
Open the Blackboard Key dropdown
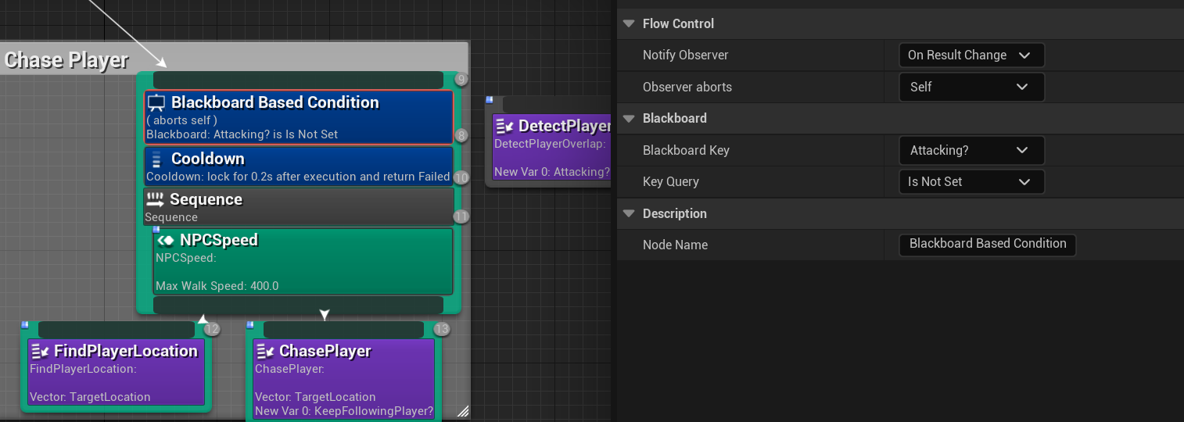pos(971,150)
